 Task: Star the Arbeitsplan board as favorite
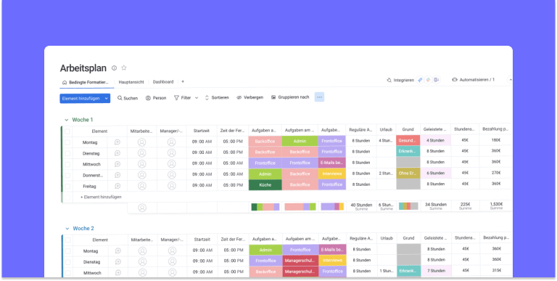tap(124, 68)
